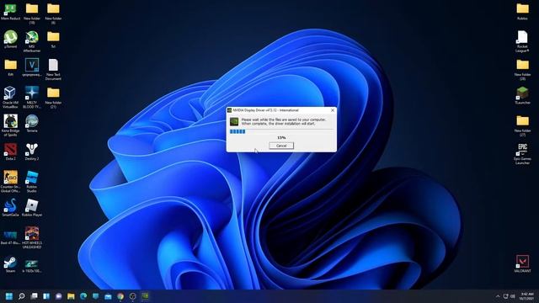Click the NVIDIA logo icon inside the dialog
The image size is (539, 303).
(234, 121)
